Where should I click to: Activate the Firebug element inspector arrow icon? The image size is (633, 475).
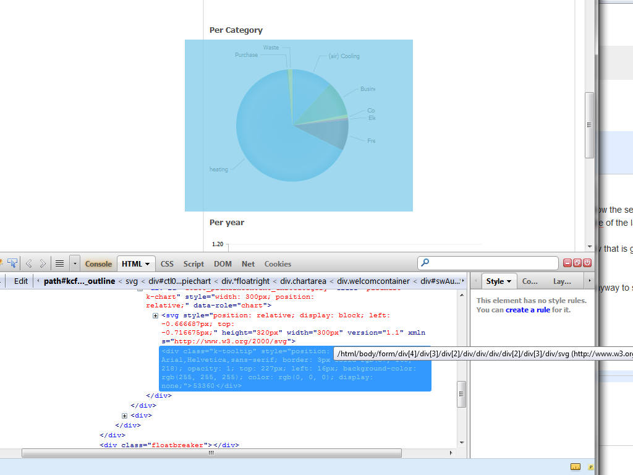point(12,263)
